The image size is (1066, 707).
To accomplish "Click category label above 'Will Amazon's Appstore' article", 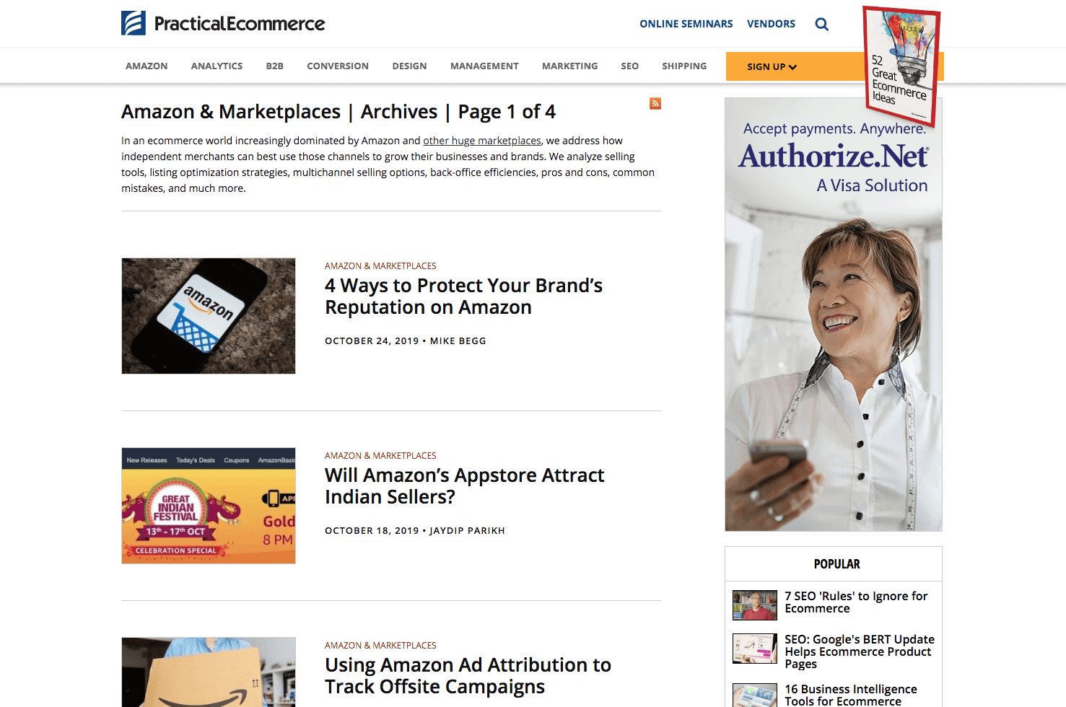I will (380, 456).
